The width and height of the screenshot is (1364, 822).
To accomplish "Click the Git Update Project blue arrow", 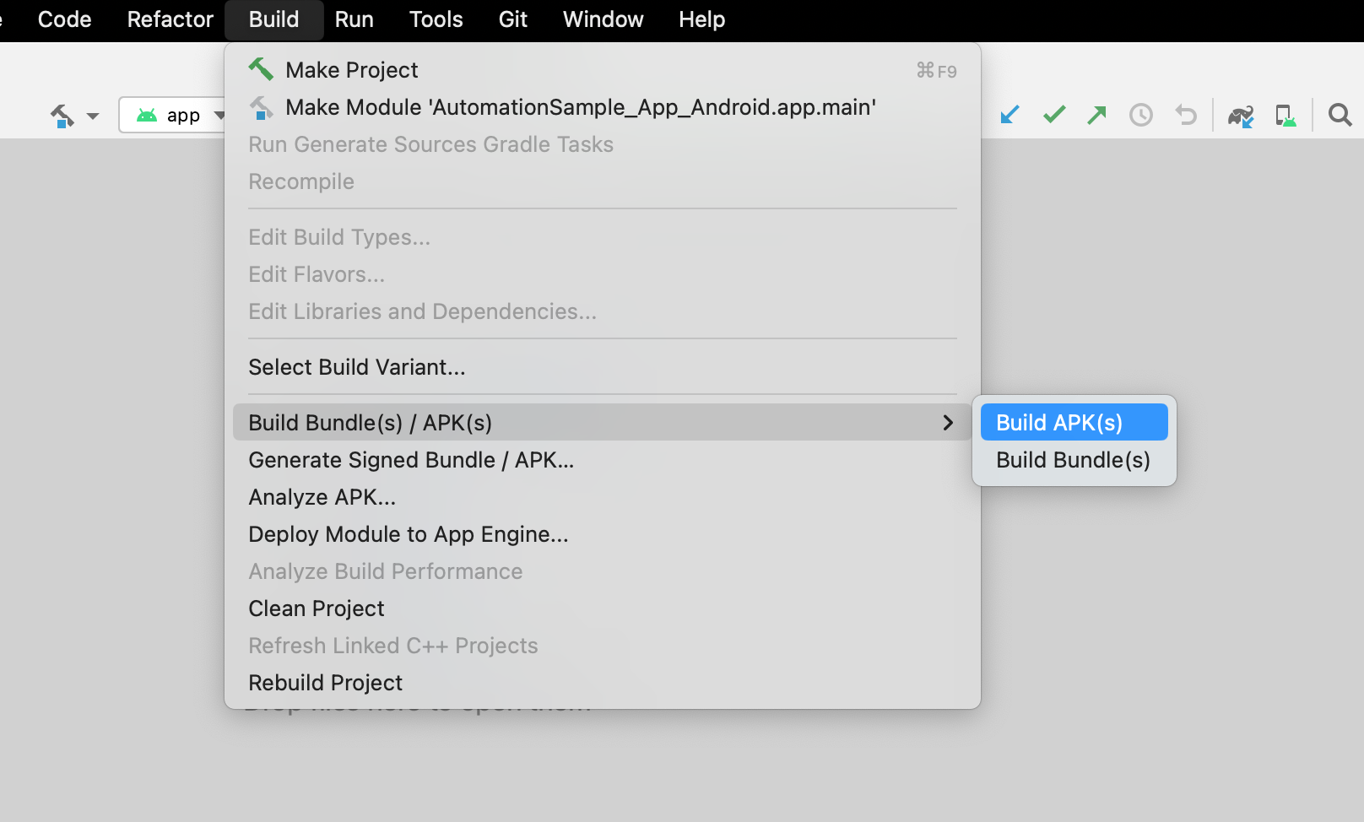I will [x=1009, y=115].
